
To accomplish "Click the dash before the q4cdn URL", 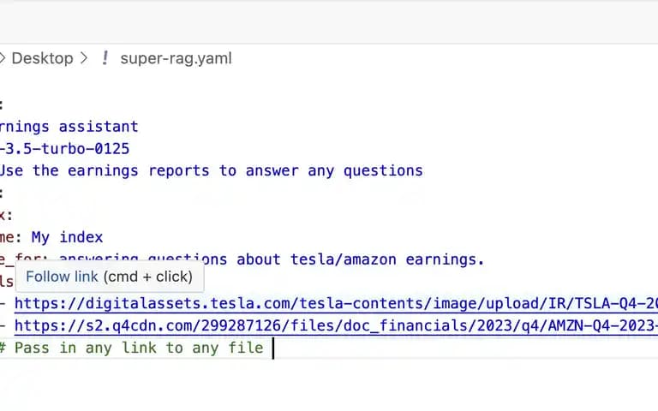I will (3, 326).
